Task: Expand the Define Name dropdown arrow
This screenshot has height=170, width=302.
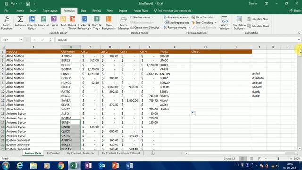Action: pos(152,17)
